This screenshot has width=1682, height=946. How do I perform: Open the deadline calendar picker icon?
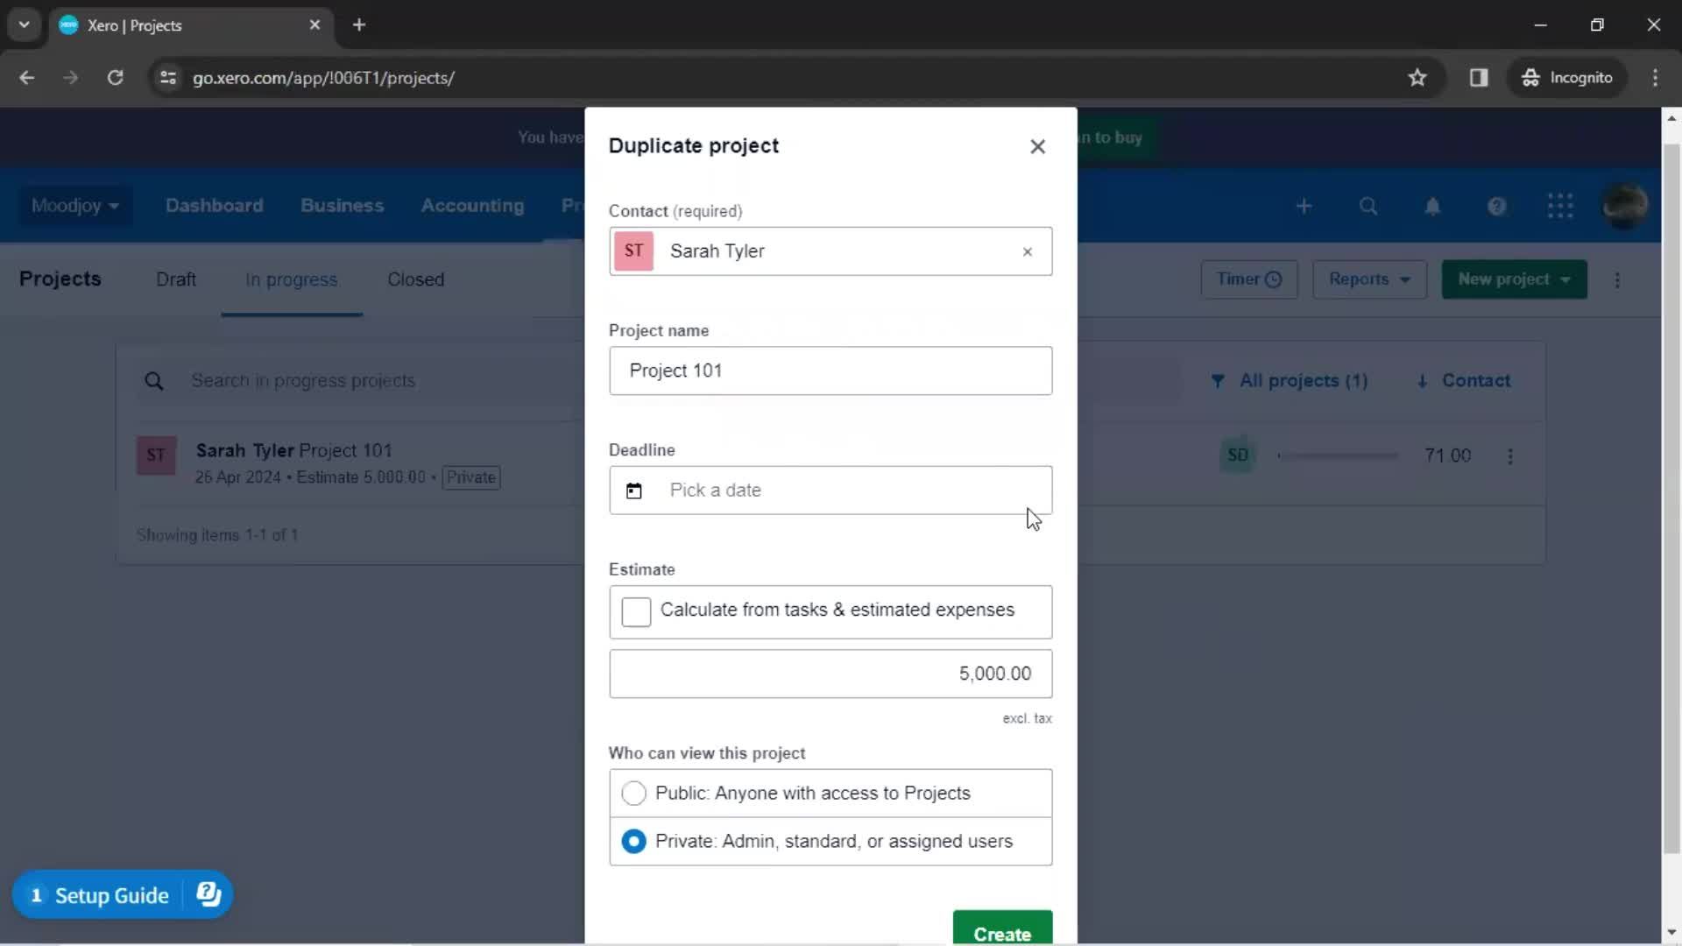[634, 491]
